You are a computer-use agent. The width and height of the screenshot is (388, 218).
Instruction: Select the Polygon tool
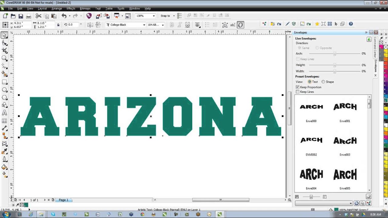(x=5, y=97)
